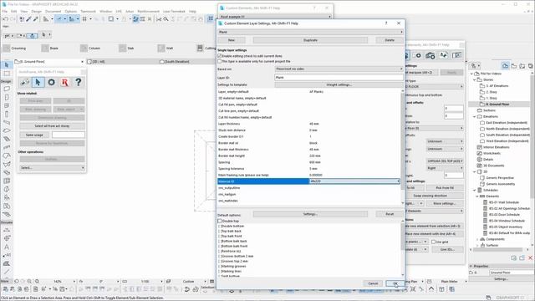Screen dimensions: 535x301
Task: Open the Teamwork menu
Action: (x=88, y=11)
